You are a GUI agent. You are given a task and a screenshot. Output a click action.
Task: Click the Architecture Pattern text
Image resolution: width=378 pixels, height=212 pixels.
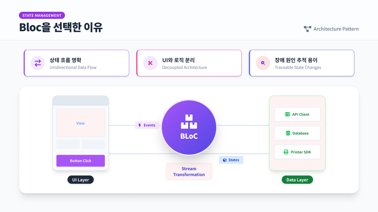[x=336, y=29]
